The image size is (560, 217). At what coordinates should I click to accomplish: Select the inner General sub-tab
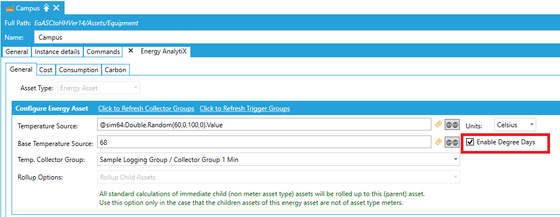21,69
